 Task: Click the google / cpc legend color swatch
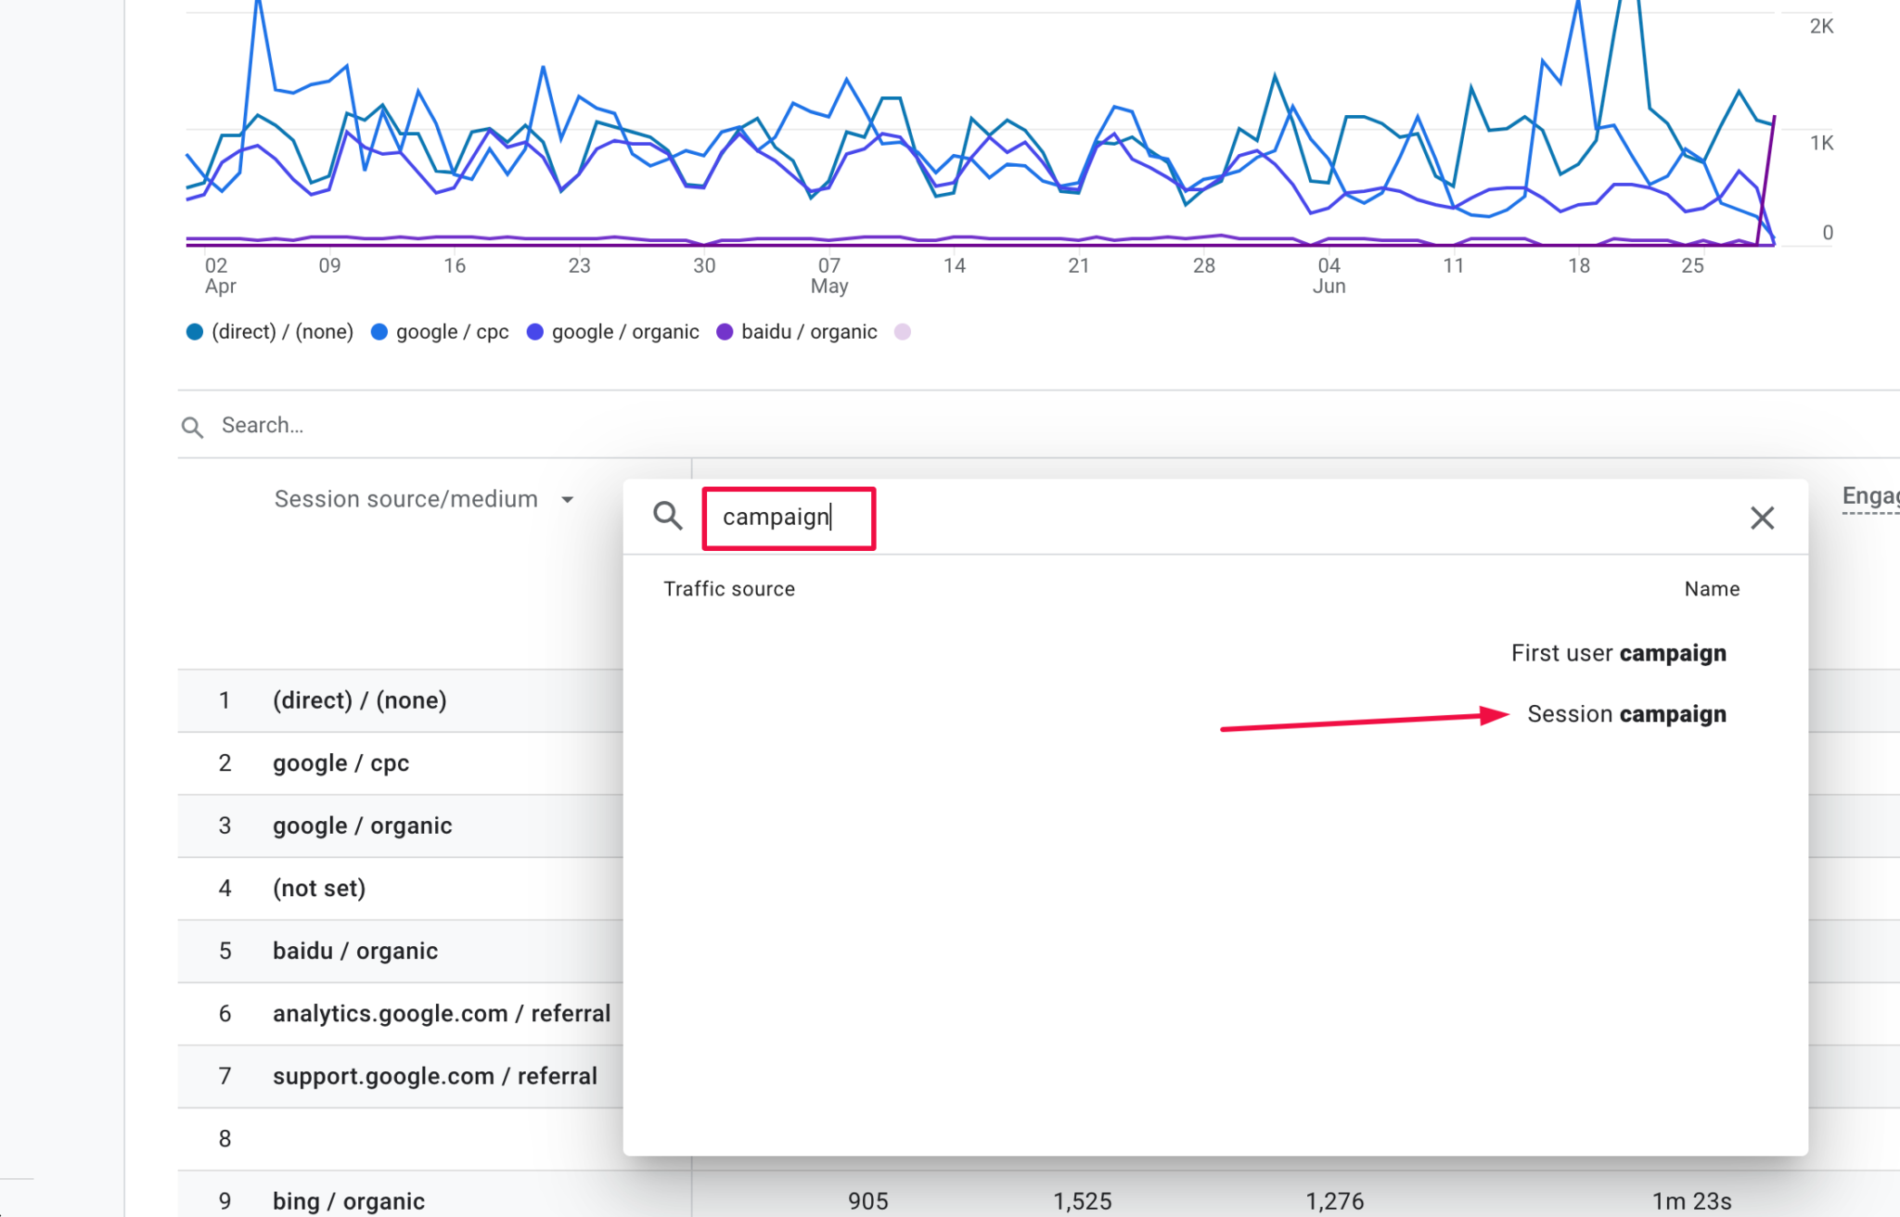(379, 331)
